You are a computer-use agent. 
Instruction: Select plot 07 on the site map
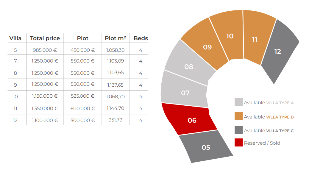click(185, 93)
